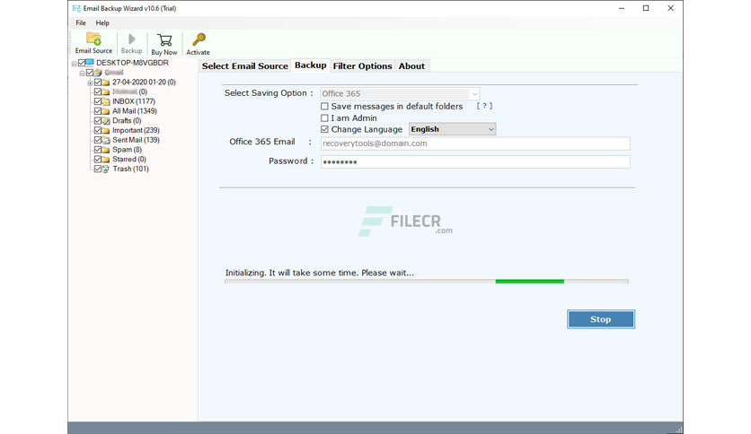Open the Help menu
The image size is (751, 434).
(x=102, y=22)
